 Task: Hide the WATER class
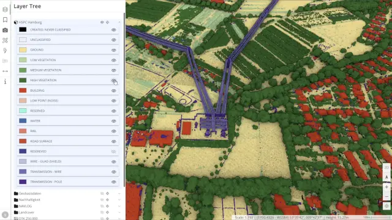click(114, 121)
